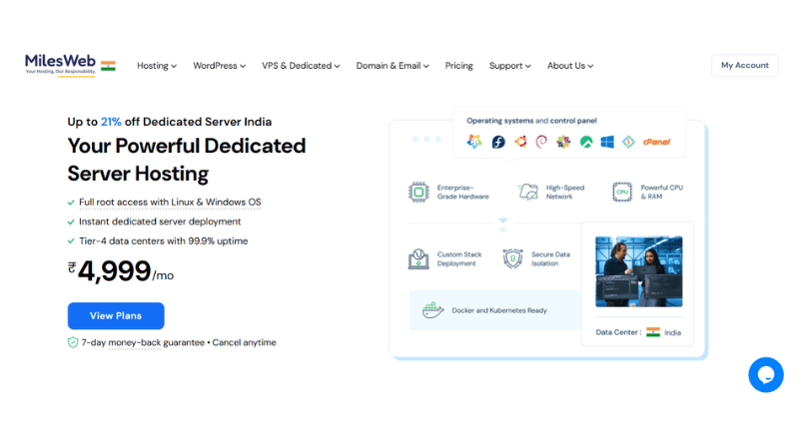This screenshot has height=444, width=799.
Task: Click the AlmaLinux OS icon
Action: [x=474, y=142]
